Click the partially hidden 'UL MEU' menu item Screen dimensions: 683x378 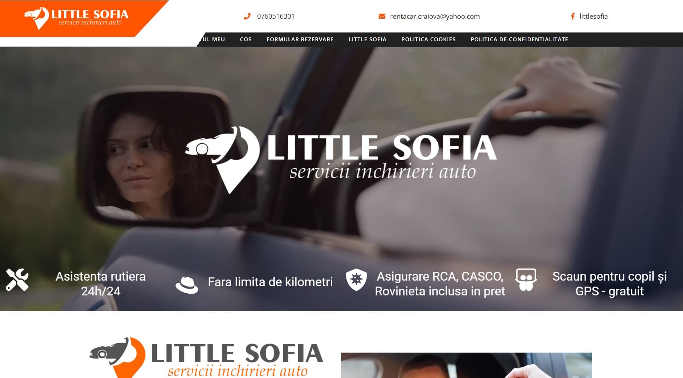coord(214,40)
